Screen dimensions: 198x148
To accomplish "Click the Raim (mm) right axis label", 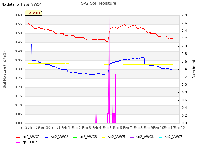I will click(x=194, y=69).
